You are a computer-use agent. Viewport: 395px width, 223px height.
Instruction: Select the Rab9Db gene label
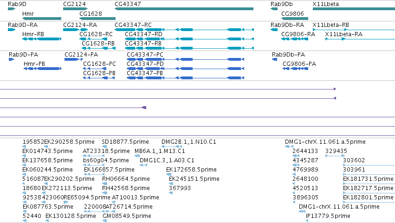click(282, 4)
